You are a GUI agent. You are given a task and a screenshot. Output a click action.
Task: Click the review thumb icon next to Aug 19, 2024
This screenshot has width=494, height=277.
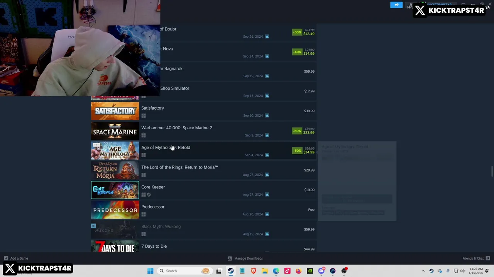(267, 234)
